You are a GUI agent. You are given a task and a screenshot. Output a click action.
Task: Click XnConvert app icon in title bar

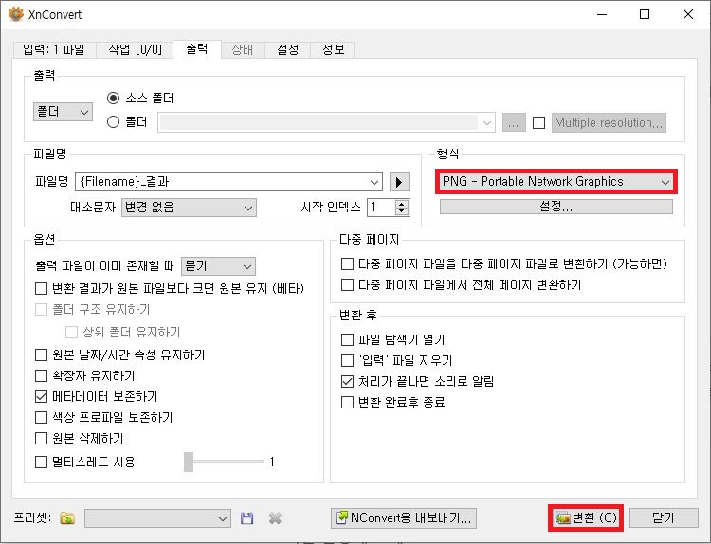click(x=15, y=14)
